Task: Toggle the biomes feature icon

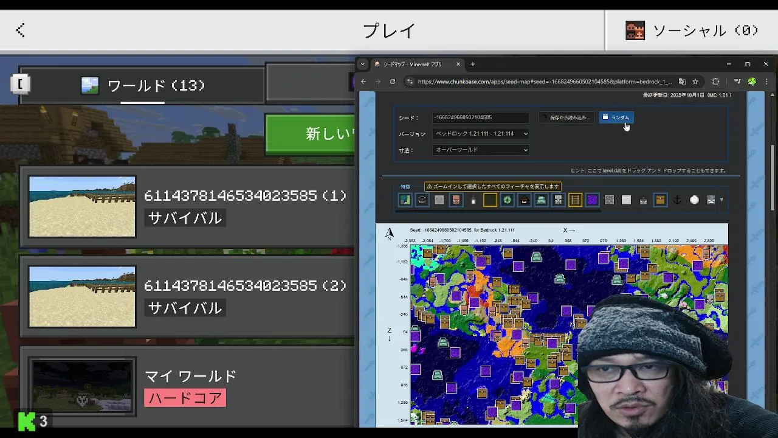Action: pyautogui.click(x=405, y=200)
